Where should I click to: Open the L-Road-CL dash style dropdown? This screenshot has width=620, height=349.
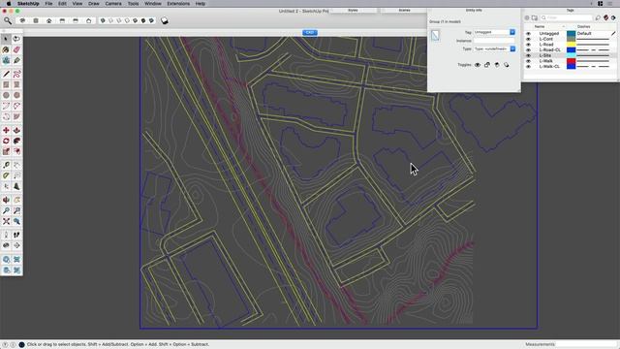point(593,50)
